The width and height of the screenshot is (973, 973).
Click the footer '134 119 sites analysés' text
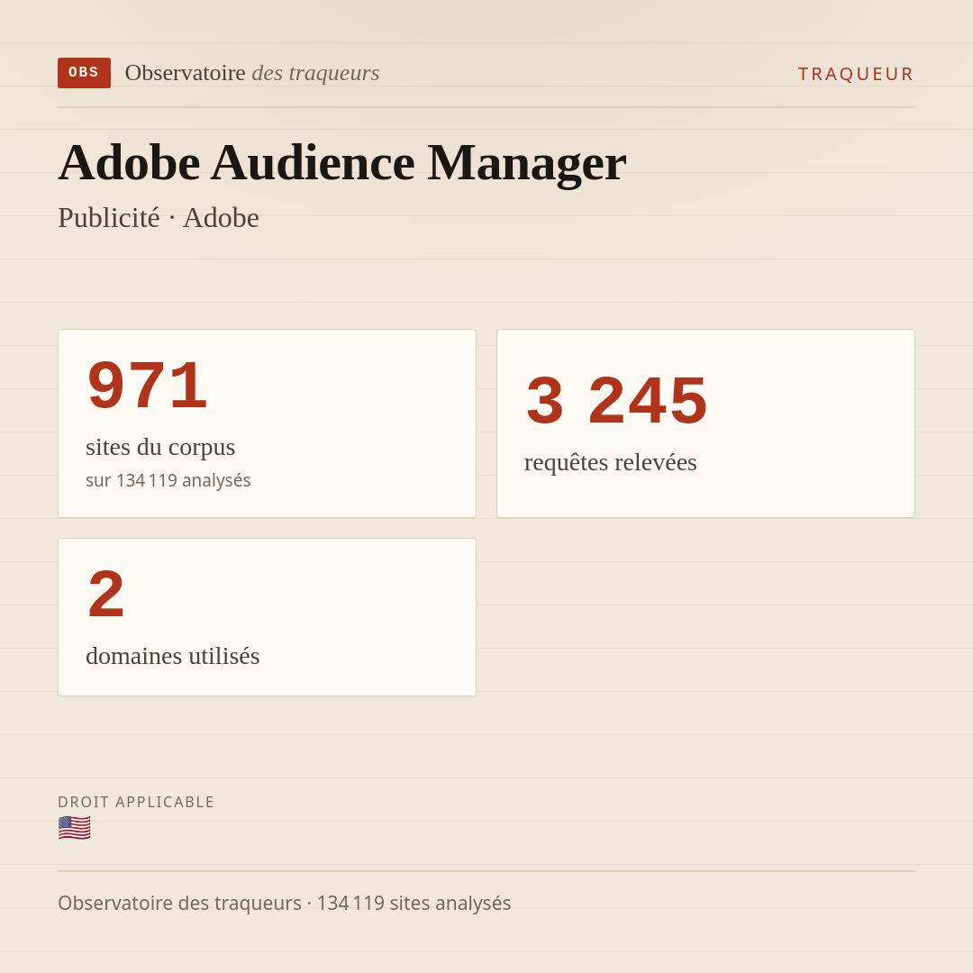point(414,903)
